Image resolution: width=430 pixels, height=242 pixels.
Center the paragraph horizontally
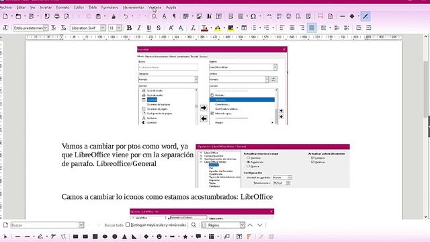coord(292,28)
